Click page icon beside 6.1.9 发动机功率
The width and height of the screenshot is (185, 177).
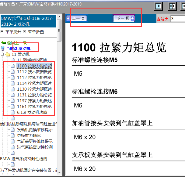point(13,112)
